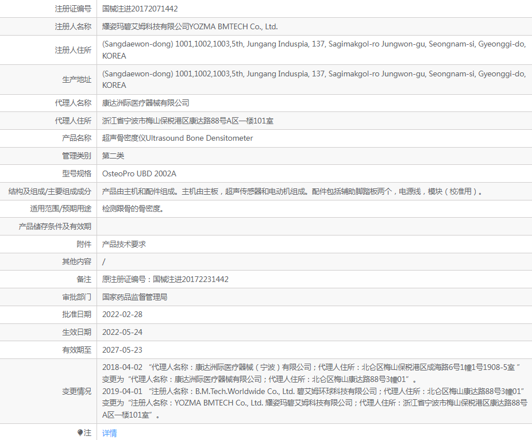
Task: Click the 适用范围/预期用途 label
Action: point(61,209)
